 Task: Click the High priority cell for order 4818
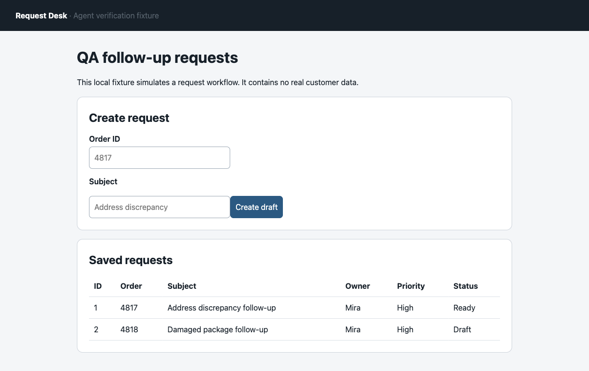(405, 329)
